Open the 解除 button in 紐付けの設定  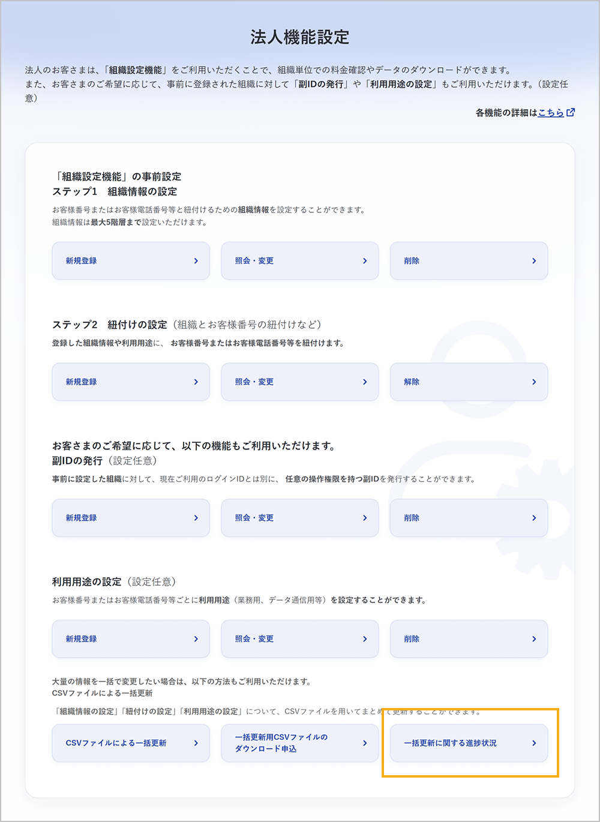click(x=469, y=382)
